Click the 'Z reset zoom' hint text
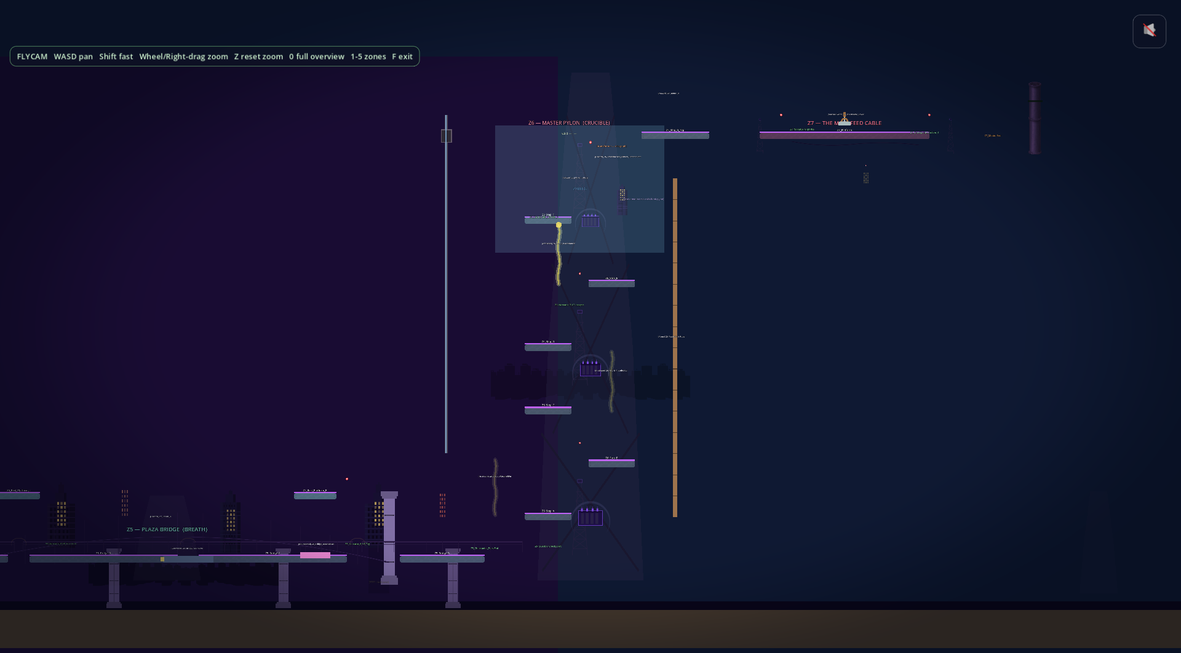 (x=258, y=57)
